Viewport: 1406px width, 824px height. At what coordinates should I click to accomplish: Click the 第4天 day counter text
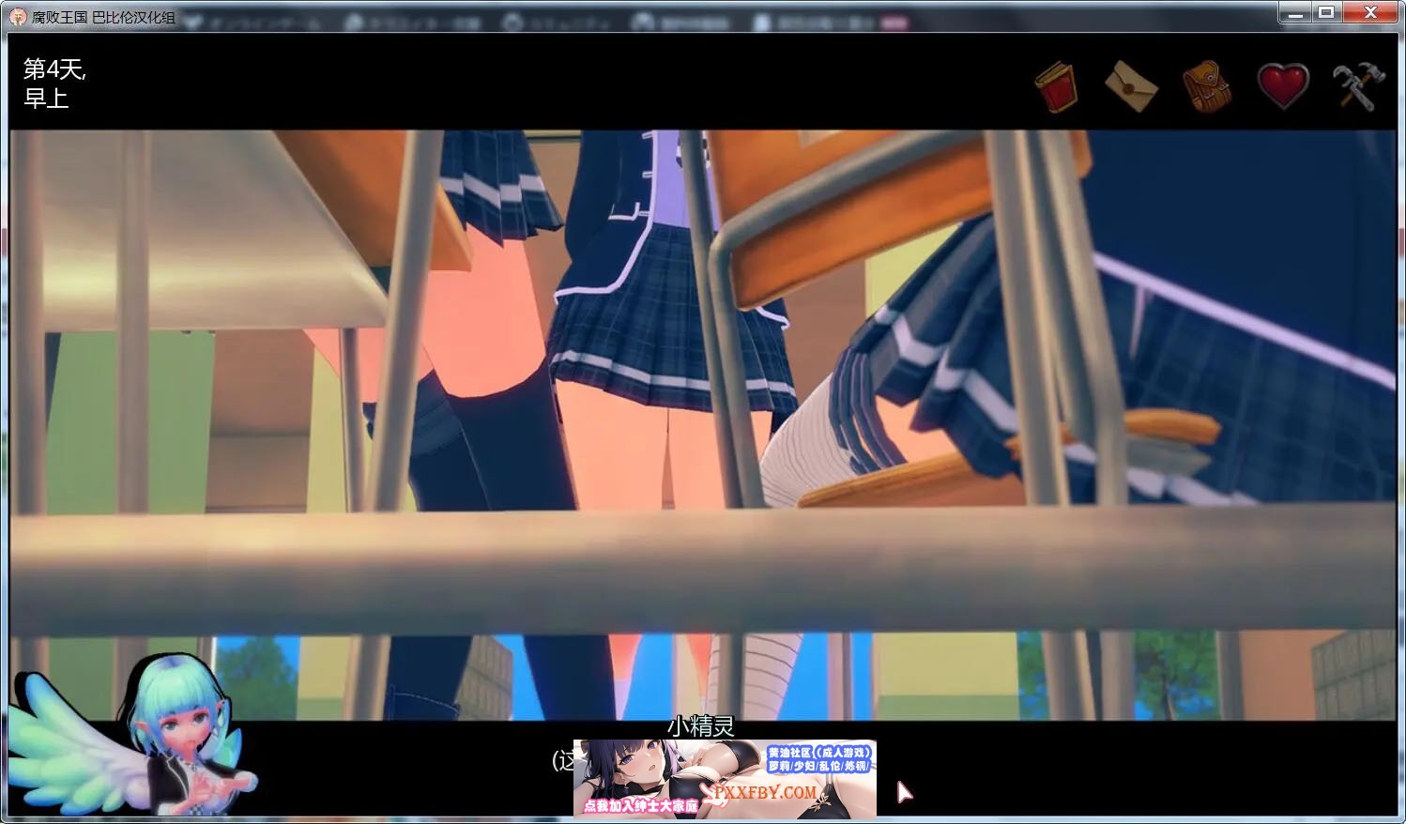(54, 69)
